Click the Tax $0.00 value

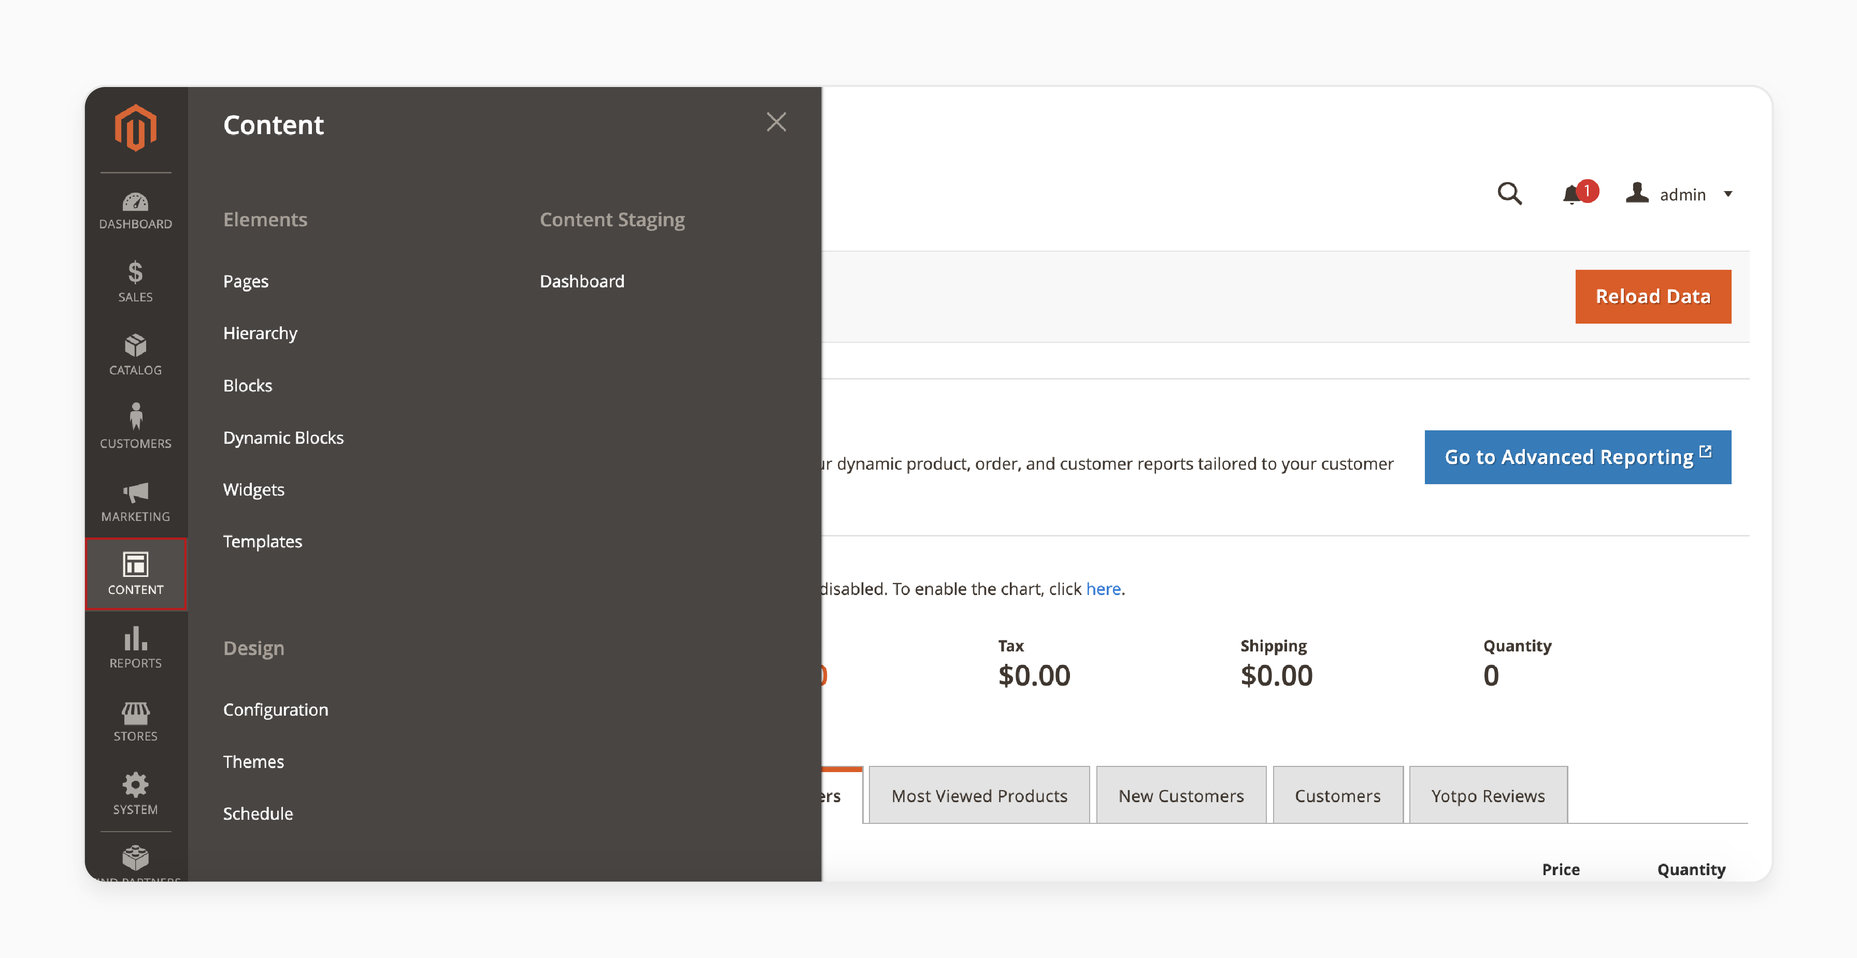pyautogui.click(x=1034, y=675)
